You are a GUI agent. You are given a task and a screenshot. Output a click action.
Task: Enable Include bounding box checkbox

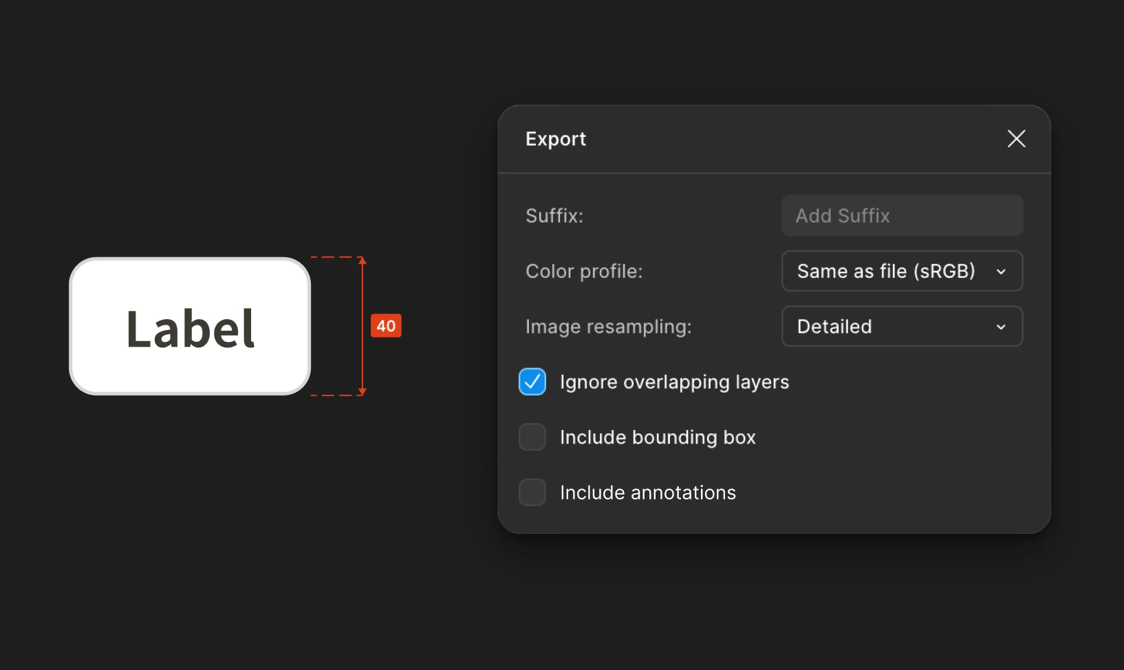pos(532,437)
